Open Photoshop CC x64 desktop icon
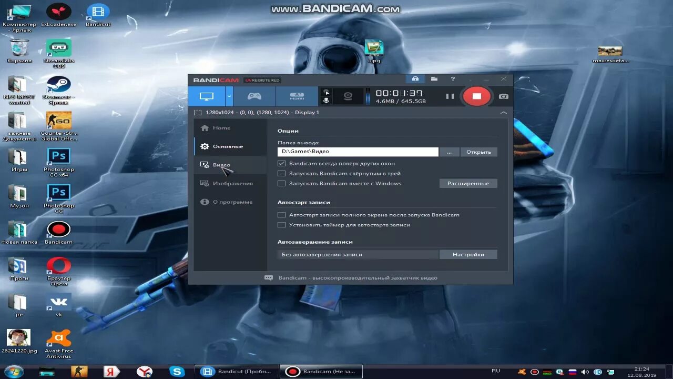This screenshot has height=379, width=673. (x=59, y=163)
